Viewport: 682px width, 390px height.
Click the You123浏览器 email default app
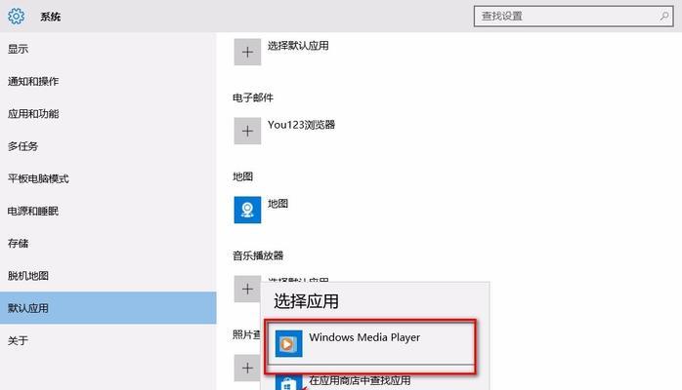click(x=301, y=125)
